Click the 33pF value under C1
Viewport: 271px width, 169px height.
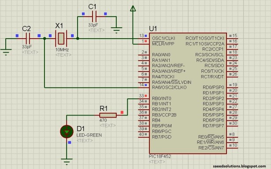[x=93, y=25]
